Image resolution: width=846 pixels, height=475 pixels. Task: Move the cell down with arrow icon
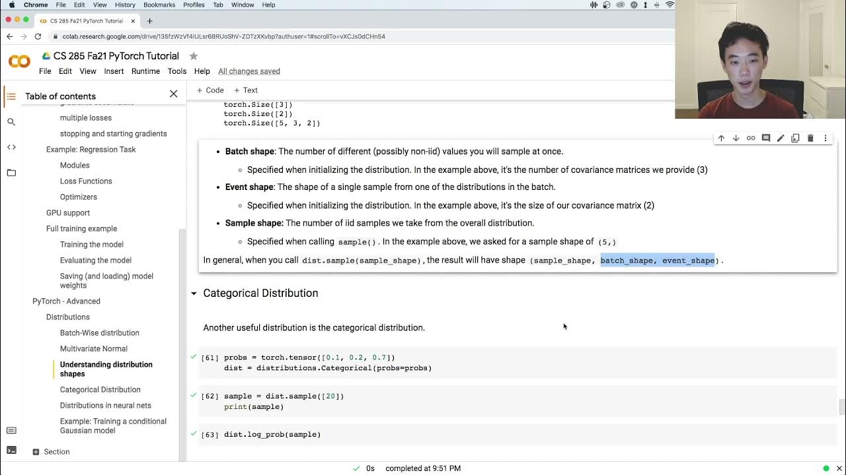tap(736, 139)
